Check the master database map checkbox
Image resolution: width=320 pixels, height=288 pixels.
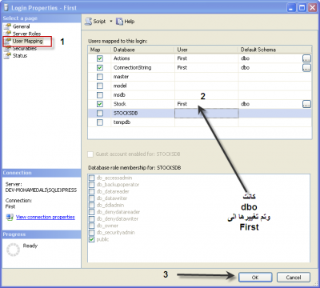point(100,77)
